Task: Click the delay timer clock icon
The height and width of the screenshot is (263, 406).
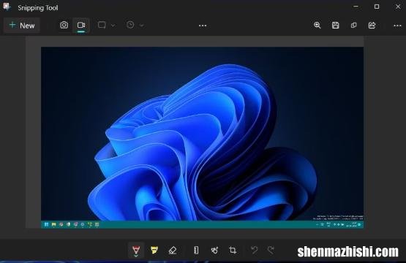Action: point(130,25)
